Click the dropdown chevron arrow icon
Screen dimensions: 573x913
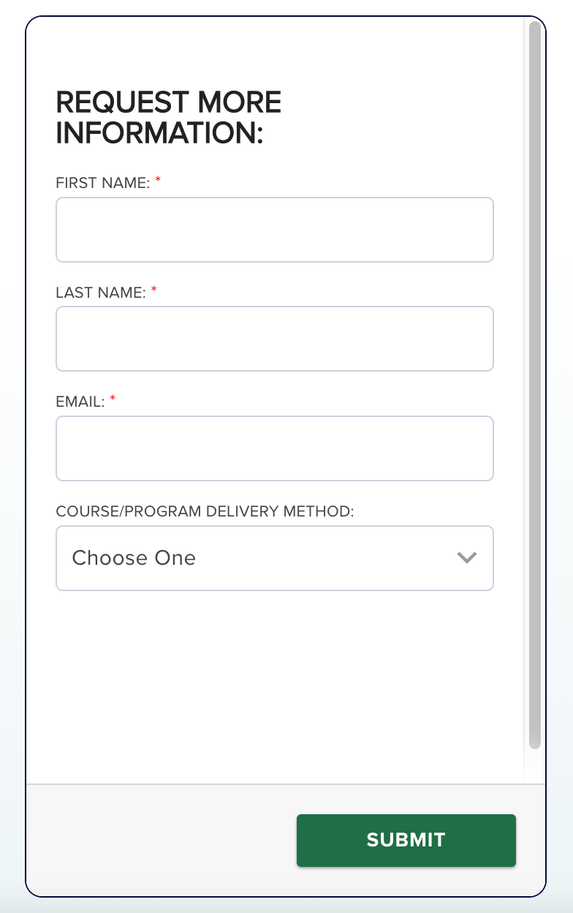(x=466, y=558)
